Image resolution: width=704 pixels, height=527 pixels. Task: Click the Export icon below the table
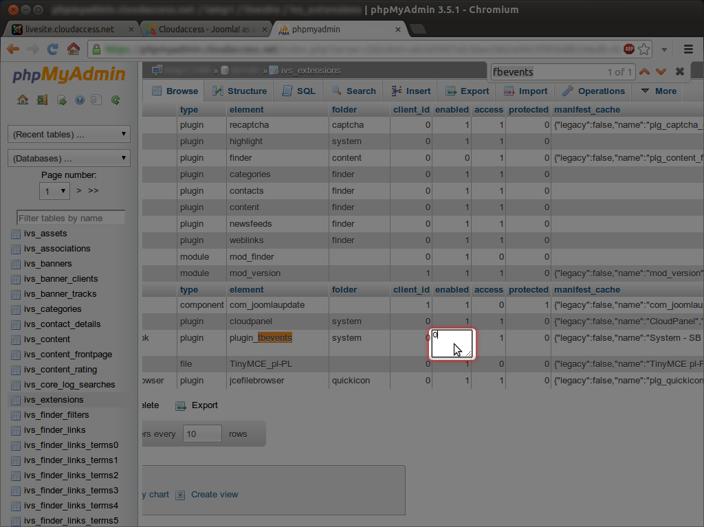(181, 406)
